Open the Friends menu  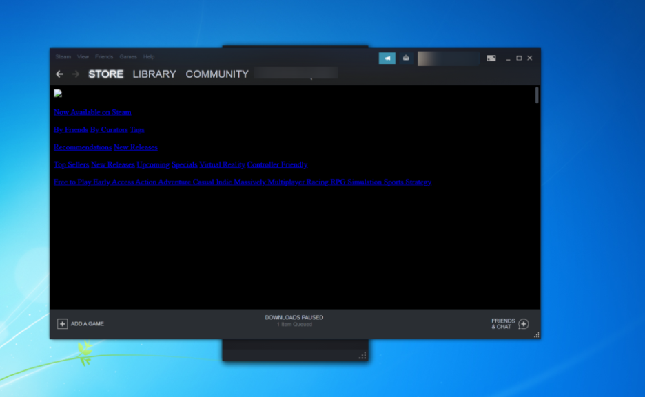[x=103, y=56]
